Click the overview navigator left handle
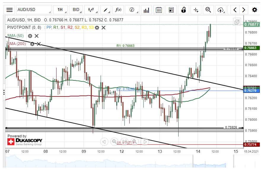This screenshot has height=170, width=261. click(x=193, y=161)
